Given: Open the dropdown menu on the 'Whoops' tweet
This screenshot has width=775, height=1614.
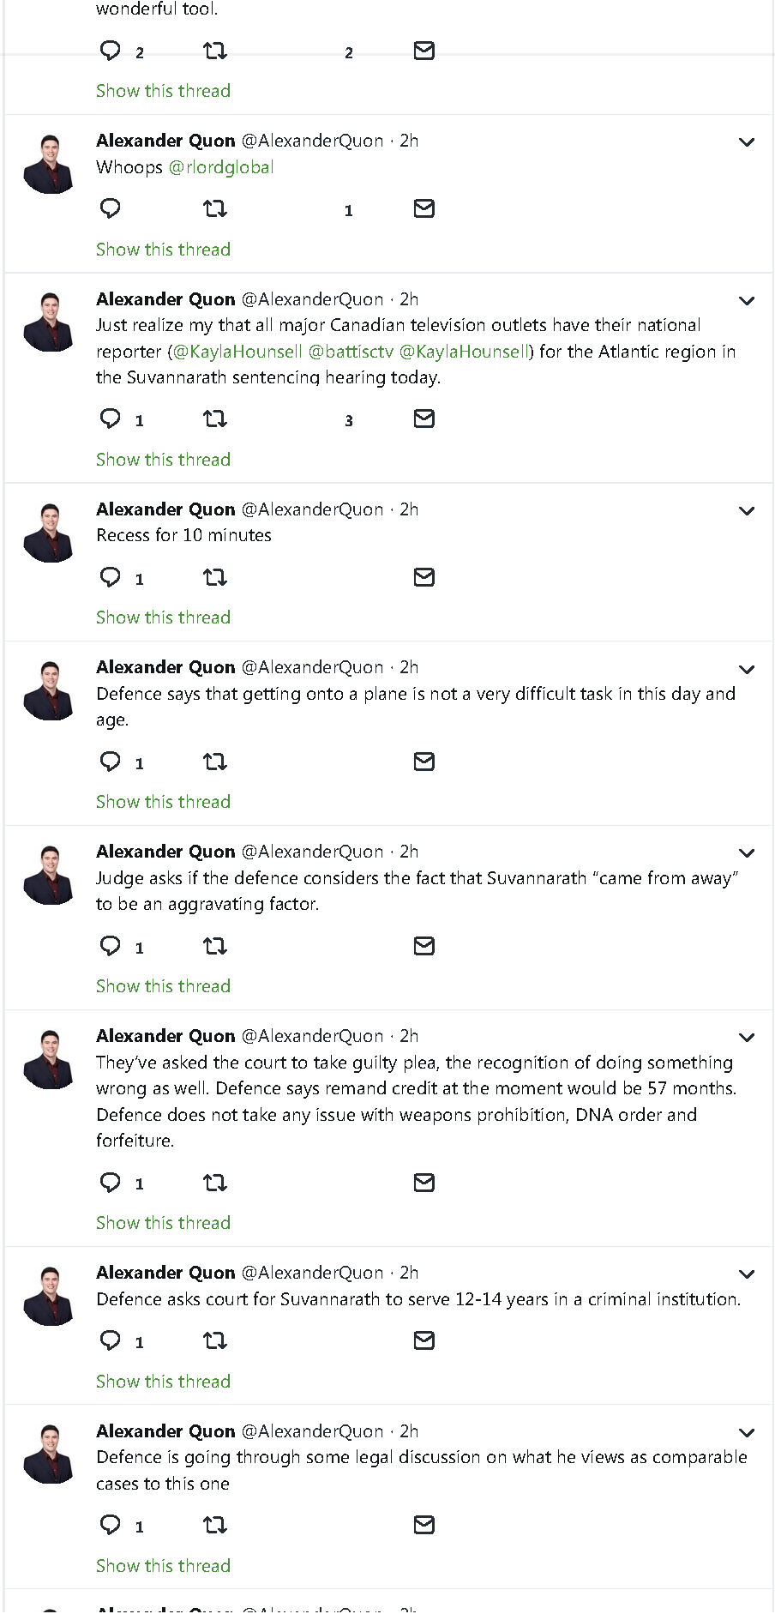Looking at the screenshot, I should pos(747,142).
